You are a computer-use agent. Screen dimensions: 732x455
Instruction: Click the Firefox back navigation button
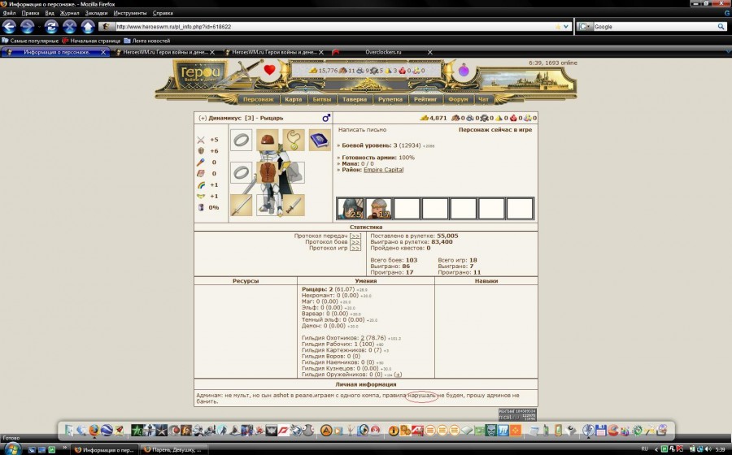pyautogui.click(x=9, y=27)
